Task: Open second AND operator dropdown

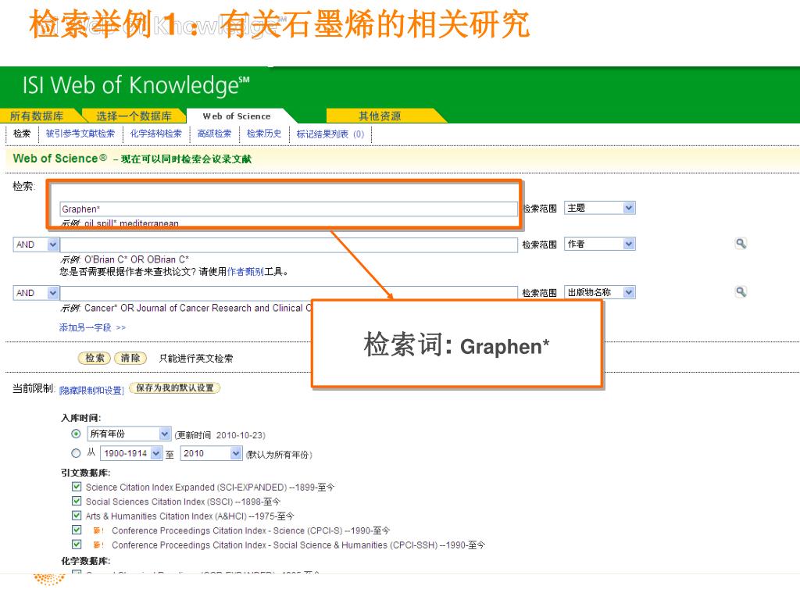Action: pos(36,293)
